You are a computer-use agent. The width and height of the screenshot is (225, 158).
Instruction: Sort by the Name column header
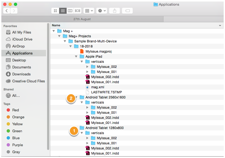tap(56, 25)
